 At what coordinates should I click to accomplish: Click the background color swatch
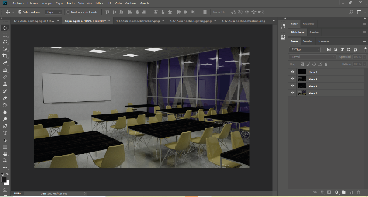[x=7, y=183]
